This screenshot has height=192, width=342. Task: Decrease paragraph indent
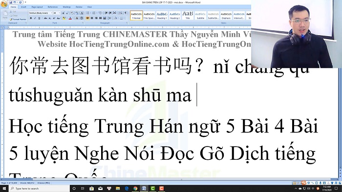(x=106, y=13)
